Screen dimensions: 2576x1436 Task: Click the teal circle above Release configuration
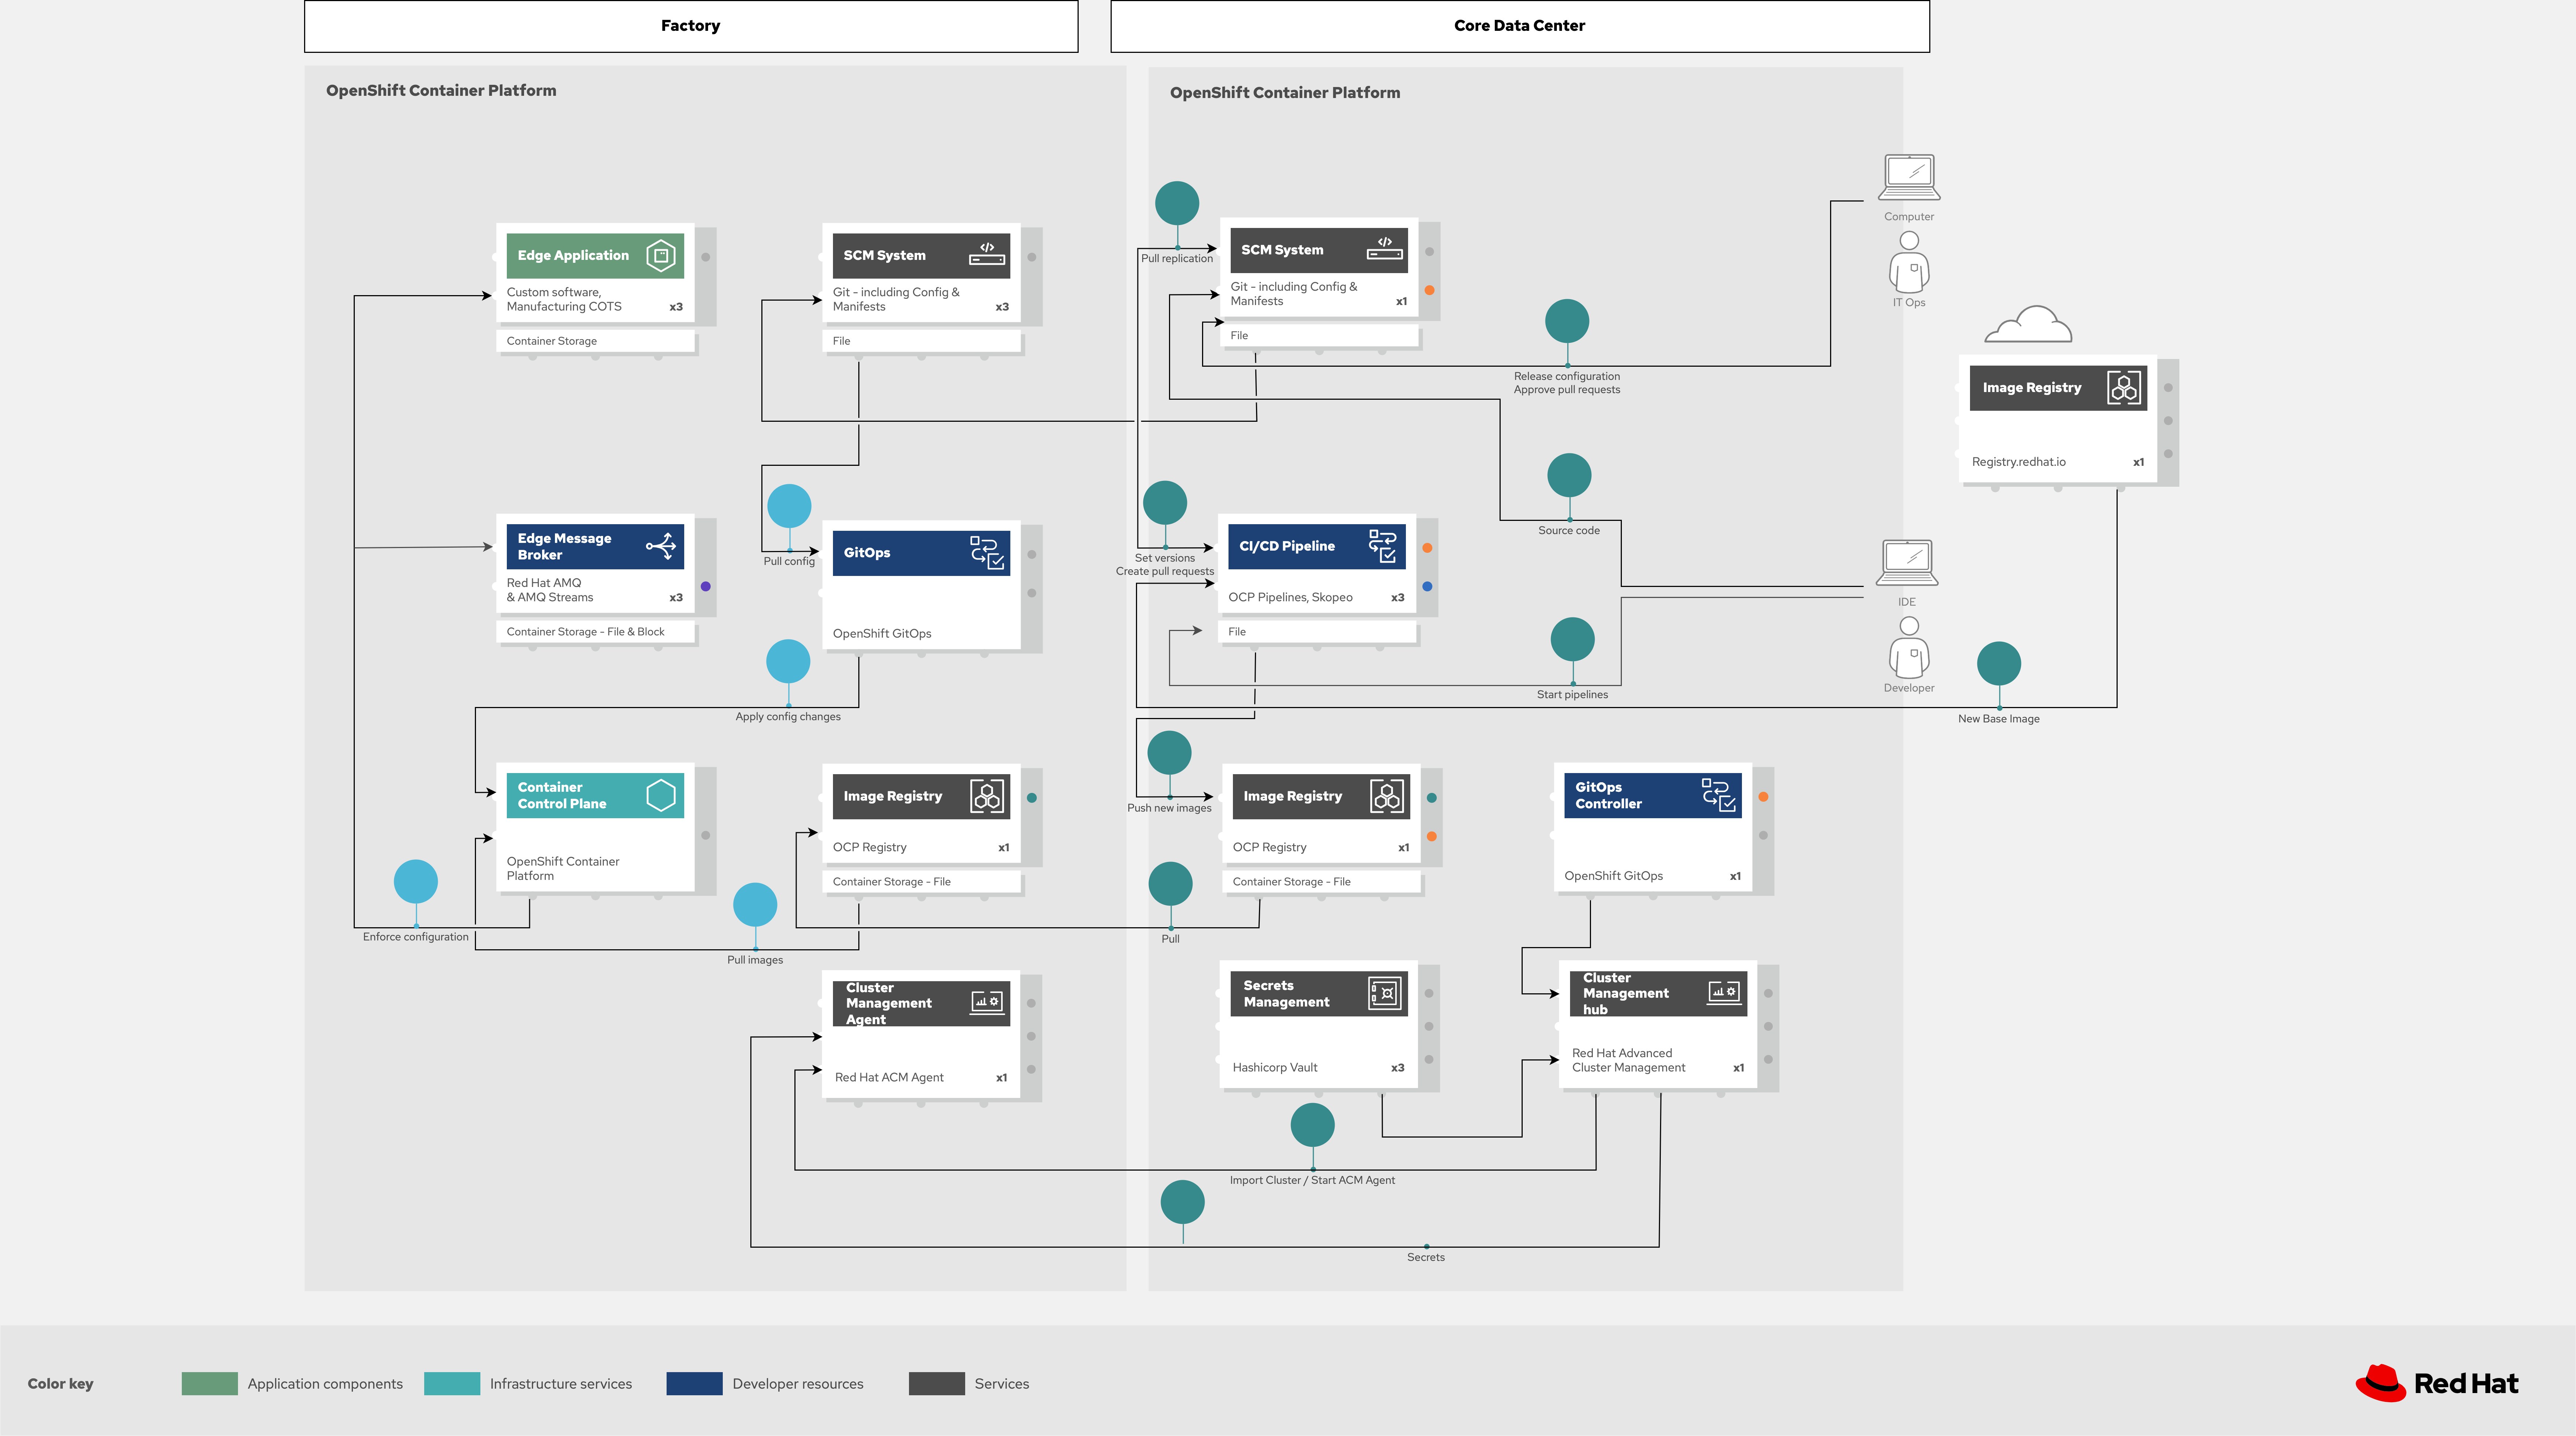[x=1567, y=321]
